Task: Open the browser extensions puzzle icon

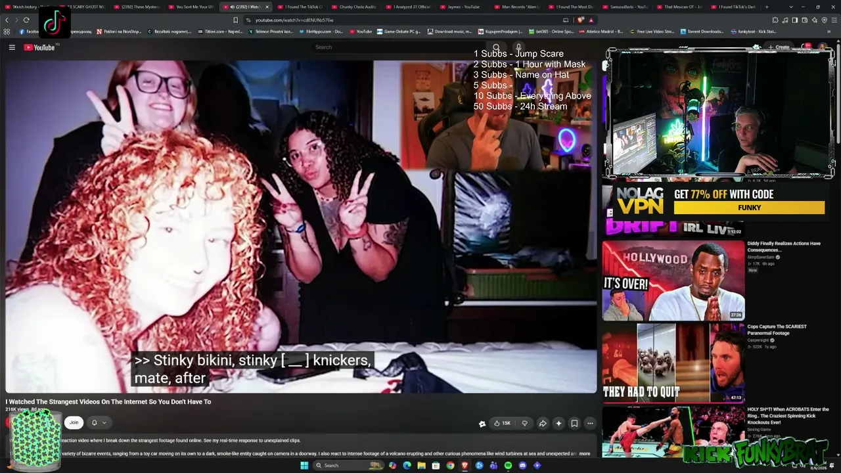Action: coord(775,20)
